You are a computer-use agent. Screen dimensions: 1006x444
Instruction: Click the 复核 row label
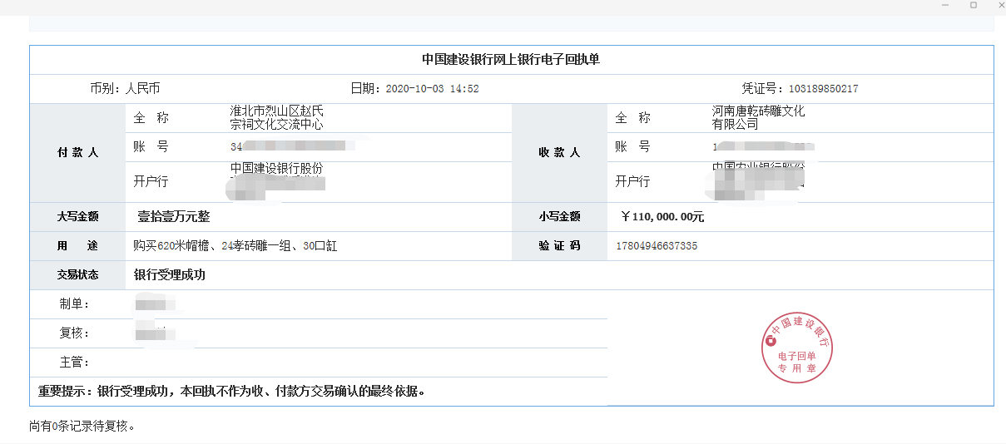click(x=74, y=333)
